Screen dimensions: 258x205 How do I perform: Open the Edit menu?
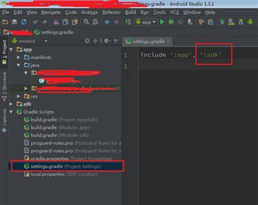coord(18,12)
